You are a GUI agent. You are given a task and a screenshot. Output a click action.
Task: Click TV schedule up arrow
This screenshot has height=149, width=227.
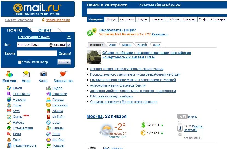(x=180, y=123)
